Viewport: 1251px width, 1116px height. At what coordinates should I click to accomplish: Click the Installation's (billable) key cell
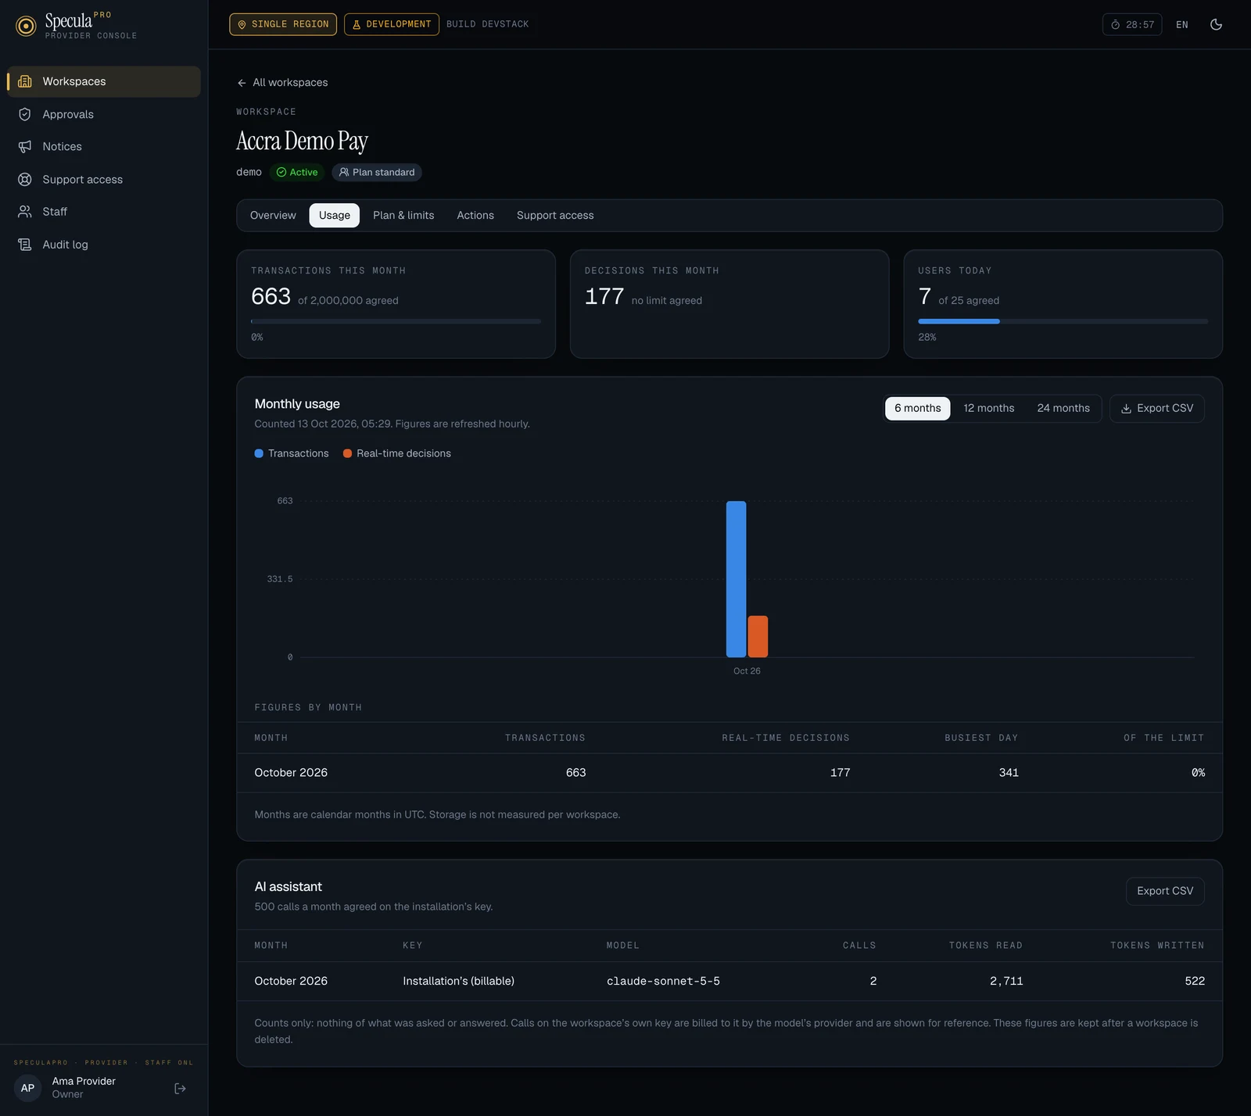(458, 981)
